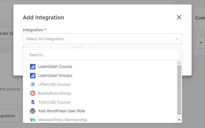Click the dropdown chevron arrow
This screenshot has height=128, width=205.
(177, 39)
